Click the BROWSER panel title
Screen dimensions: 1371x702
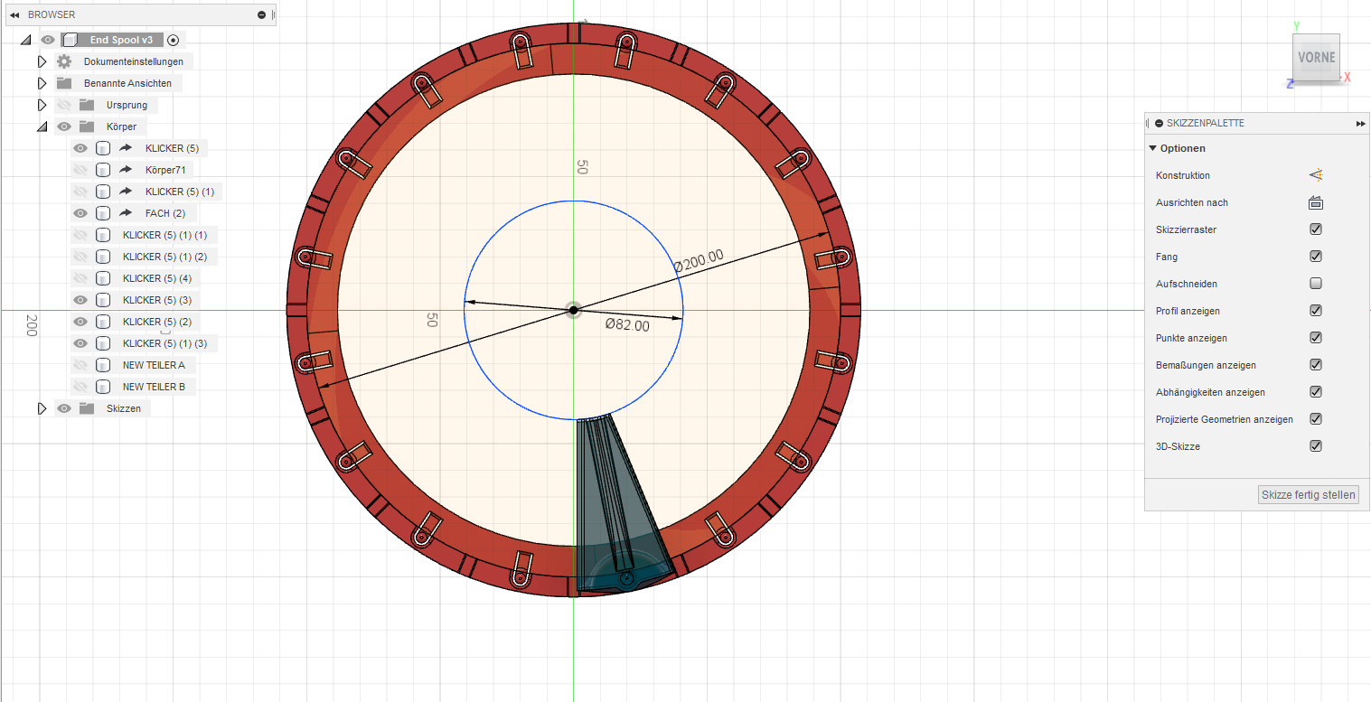point(52,14)
